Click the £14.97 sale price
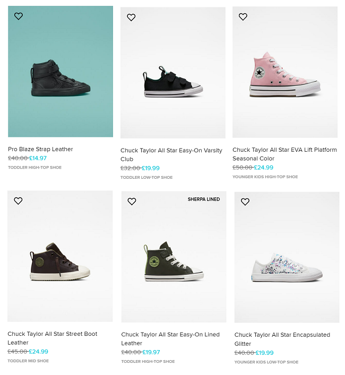Image resolution: width=345 pixels, height=375 pixels. (38, 158)
